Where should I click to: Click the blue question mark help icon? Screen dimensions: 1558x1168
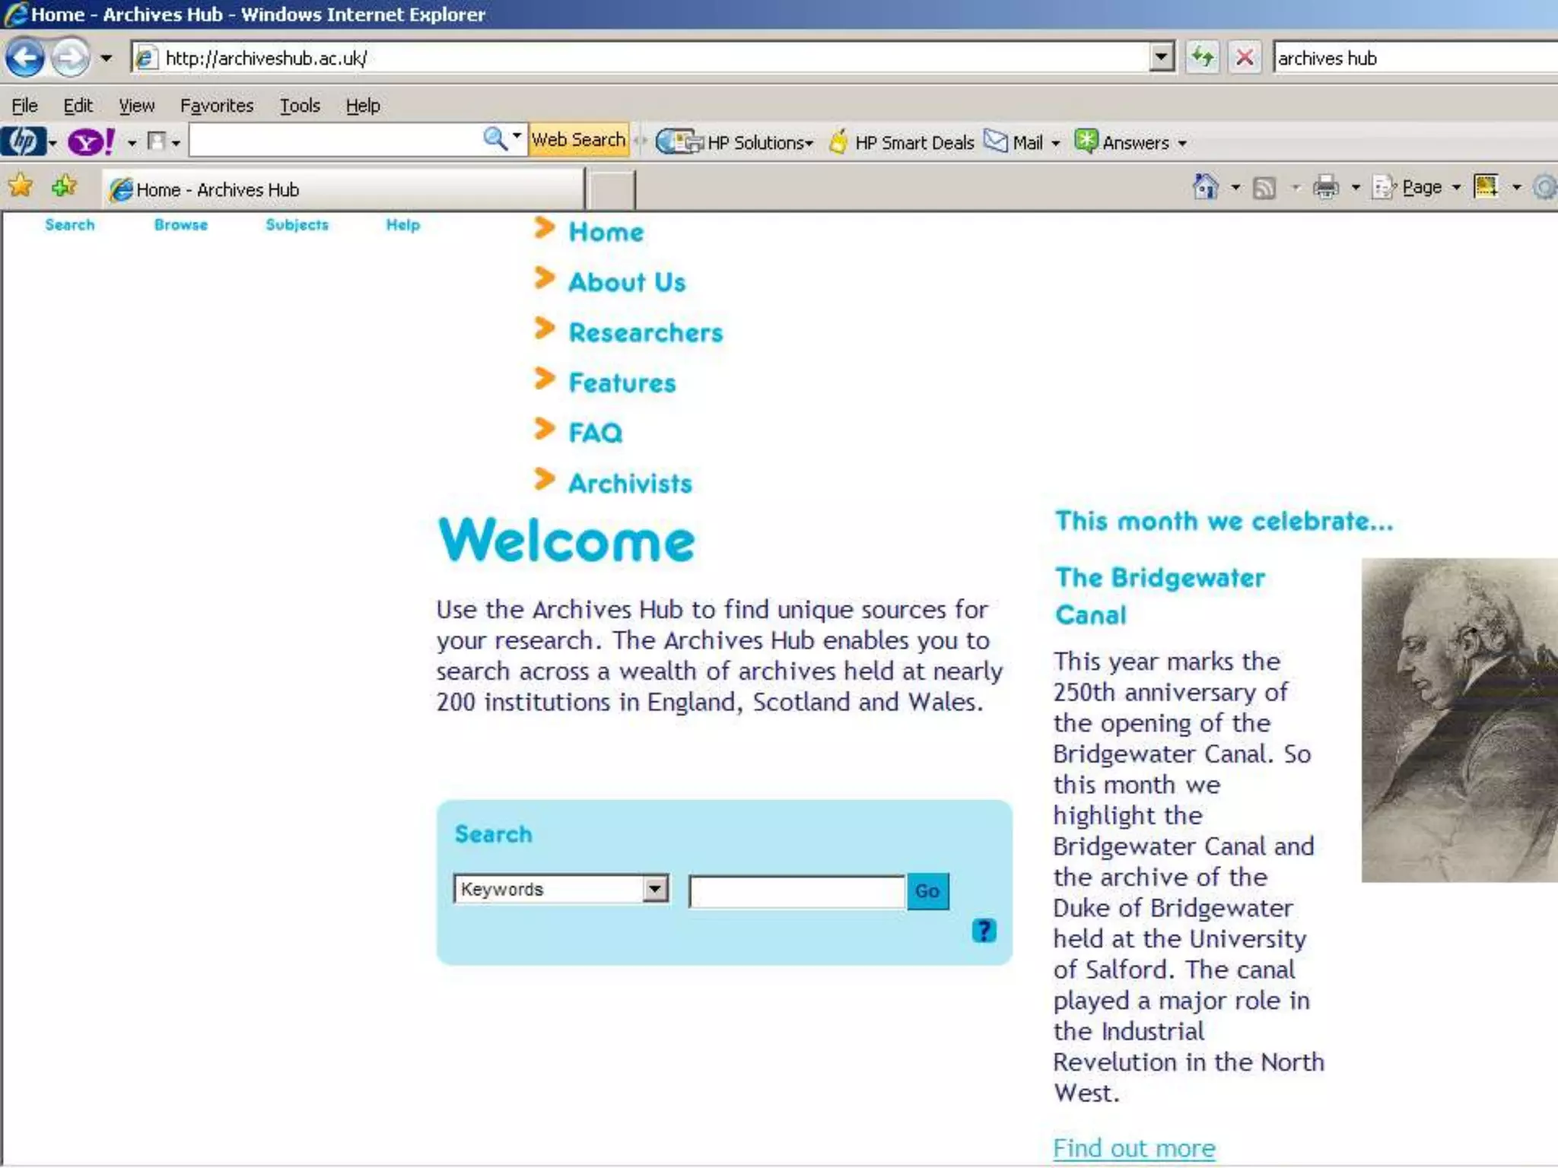pyautogui.click(x=984, y=930)
